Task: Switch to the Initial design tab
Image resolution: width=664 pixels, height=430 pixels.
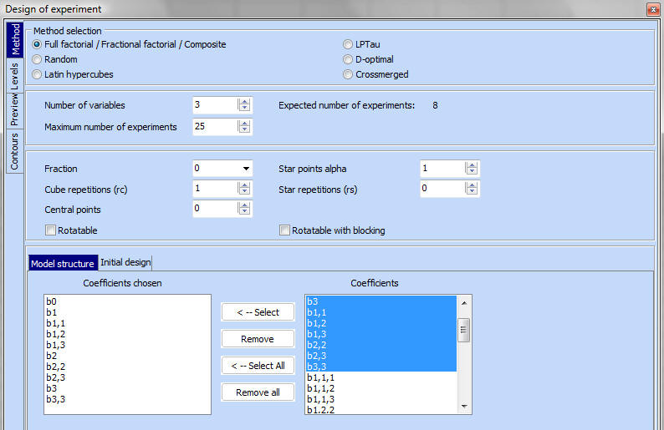Action: [125, 262]
